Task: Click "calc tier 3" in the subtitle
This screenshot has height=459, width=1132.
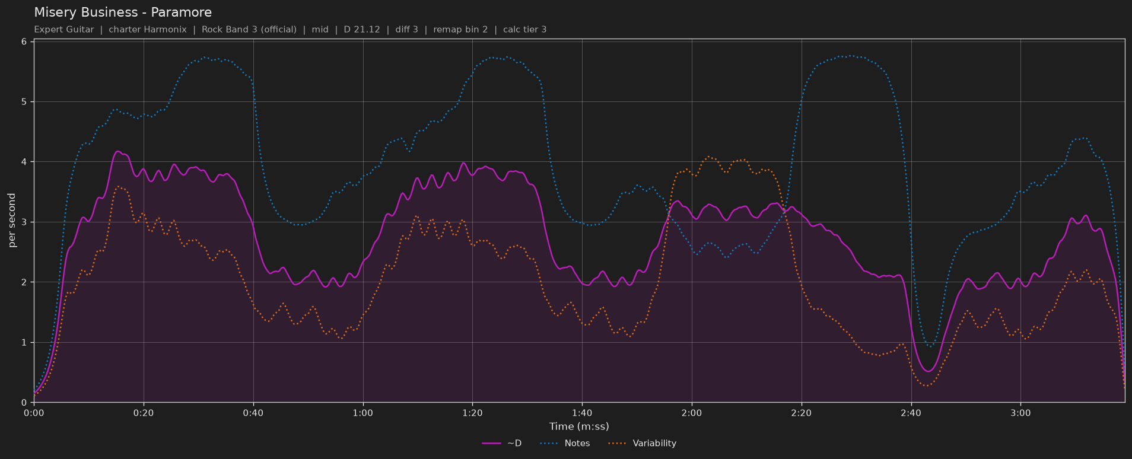Action: click(525, 30)
